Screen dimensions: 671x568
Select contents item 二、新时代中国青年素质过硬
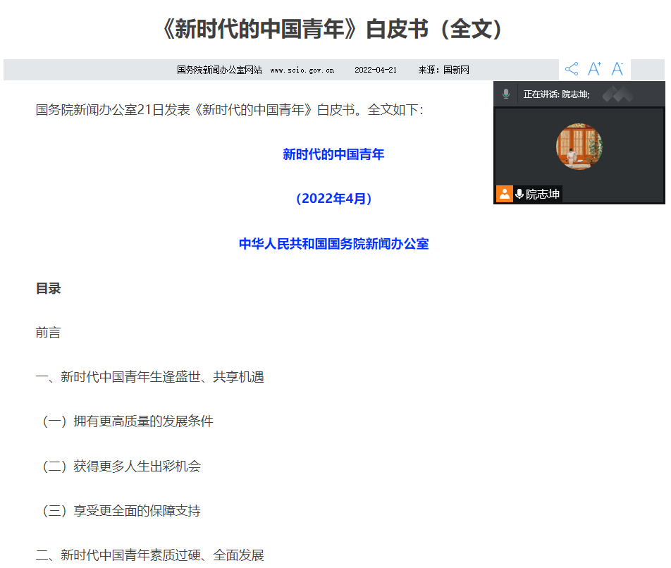tap(149, 555)
